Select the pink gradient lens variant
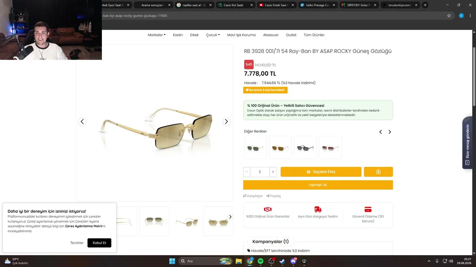Viewport: 476px width, 267px height. [x=330, y=148]
